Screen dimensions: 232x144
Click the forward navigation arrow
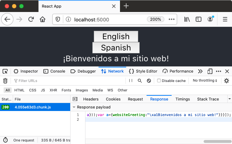[x=19, y=19]
